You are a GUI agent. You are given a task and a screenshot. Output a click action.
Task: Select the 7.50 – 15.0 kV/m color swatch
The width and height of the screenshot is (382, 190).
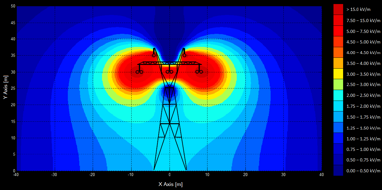338,20
